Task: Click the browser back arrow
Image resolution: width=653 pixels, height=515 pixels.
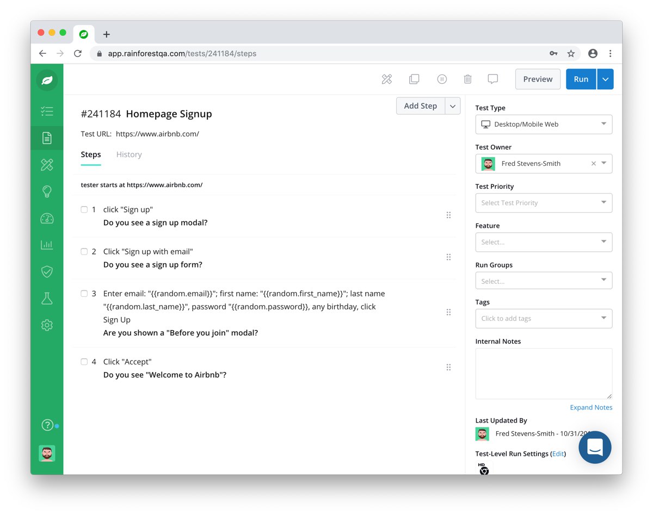Action: [42, 53]
